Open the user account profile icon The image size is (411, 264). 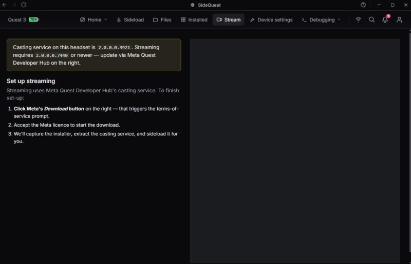coord(399,19)
